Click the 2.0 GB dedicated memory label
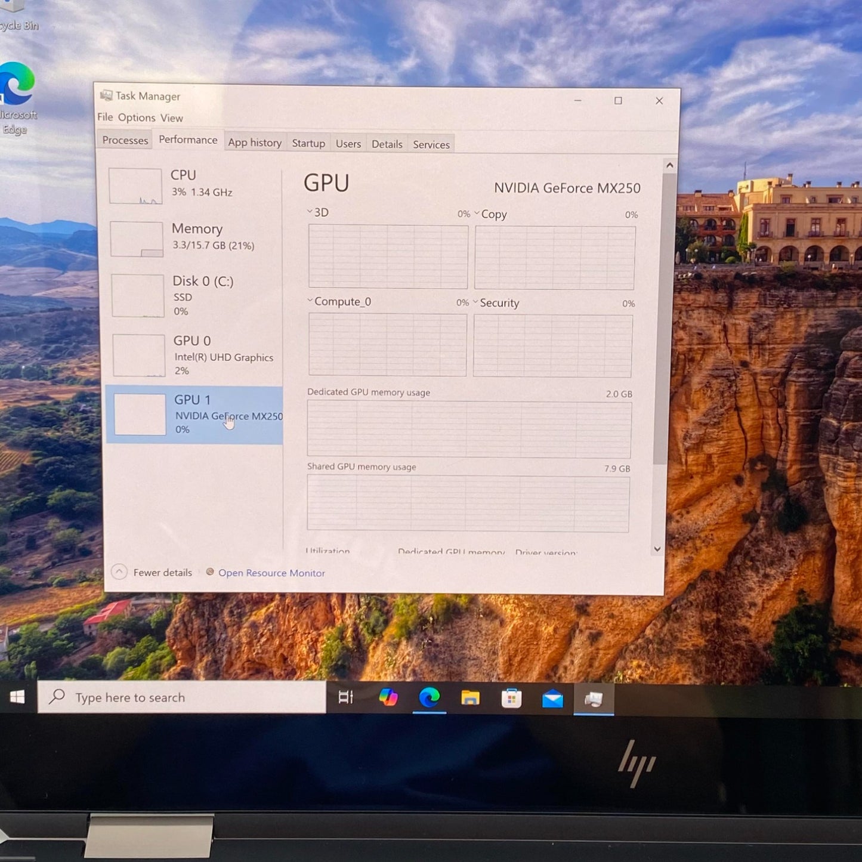862x862 pixels. tap(619, 394)
